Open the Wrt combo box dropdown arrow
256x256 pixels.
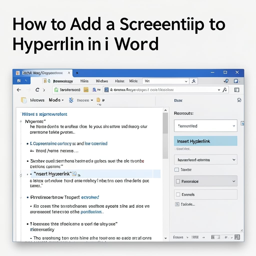click(186, 81)
